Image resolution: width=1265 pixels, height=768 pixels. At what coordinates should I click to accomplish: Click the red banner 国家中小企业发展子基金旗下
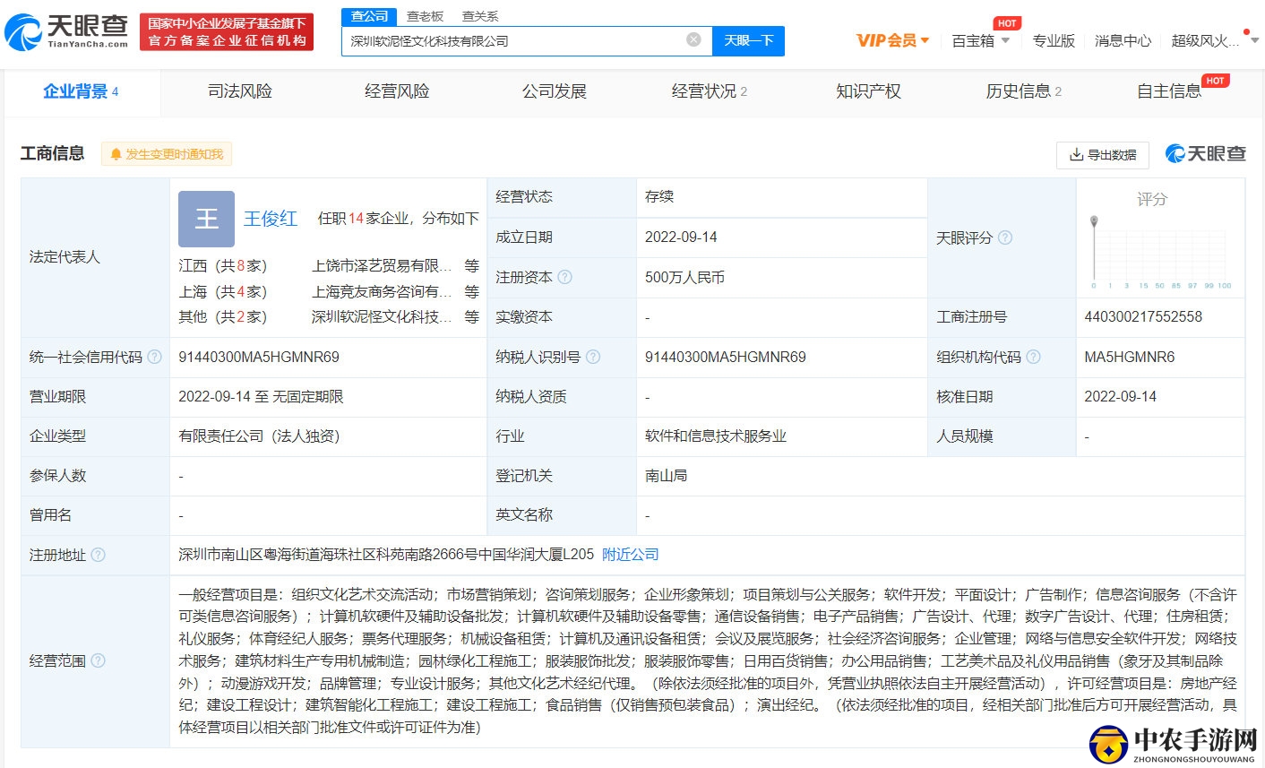point(227,31)
